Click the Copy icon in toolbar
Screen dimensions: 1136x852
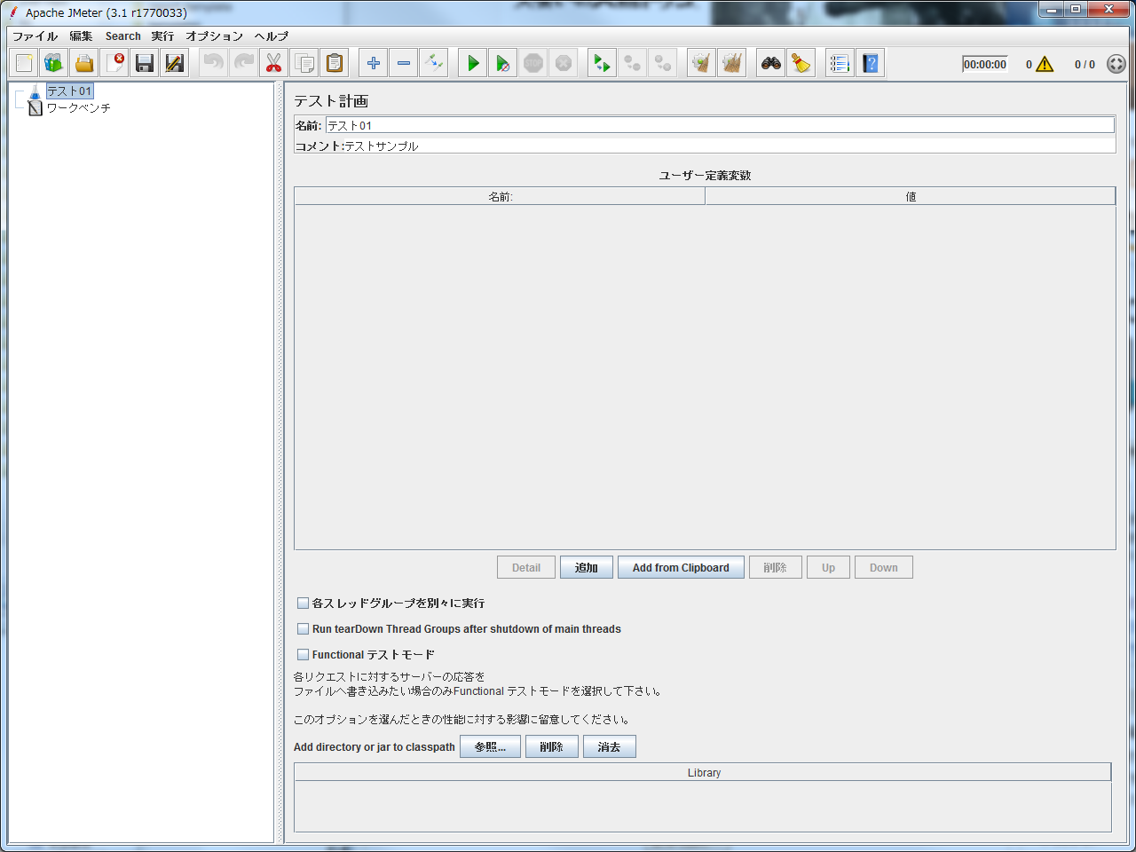coord(304,63)
